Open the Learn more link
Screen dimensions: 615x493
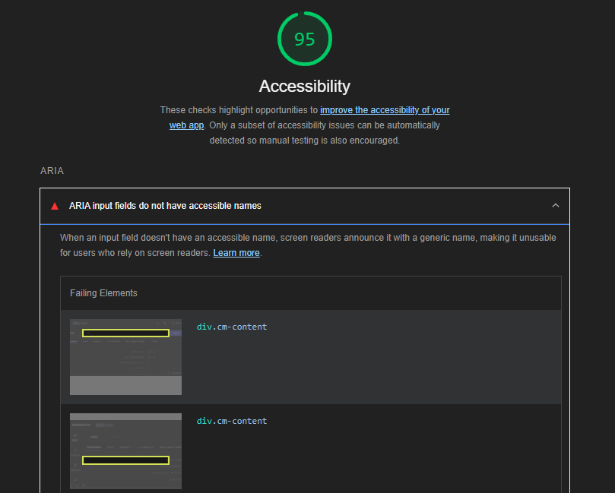236,253
